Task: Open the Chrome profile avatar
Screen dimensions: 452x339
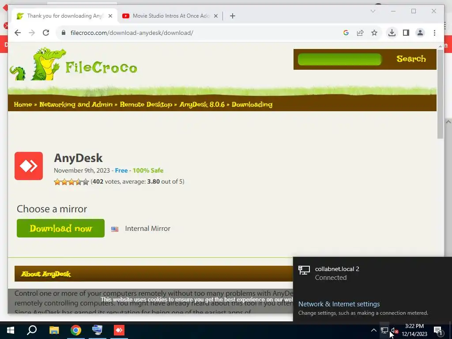Action: pos(420,33)
